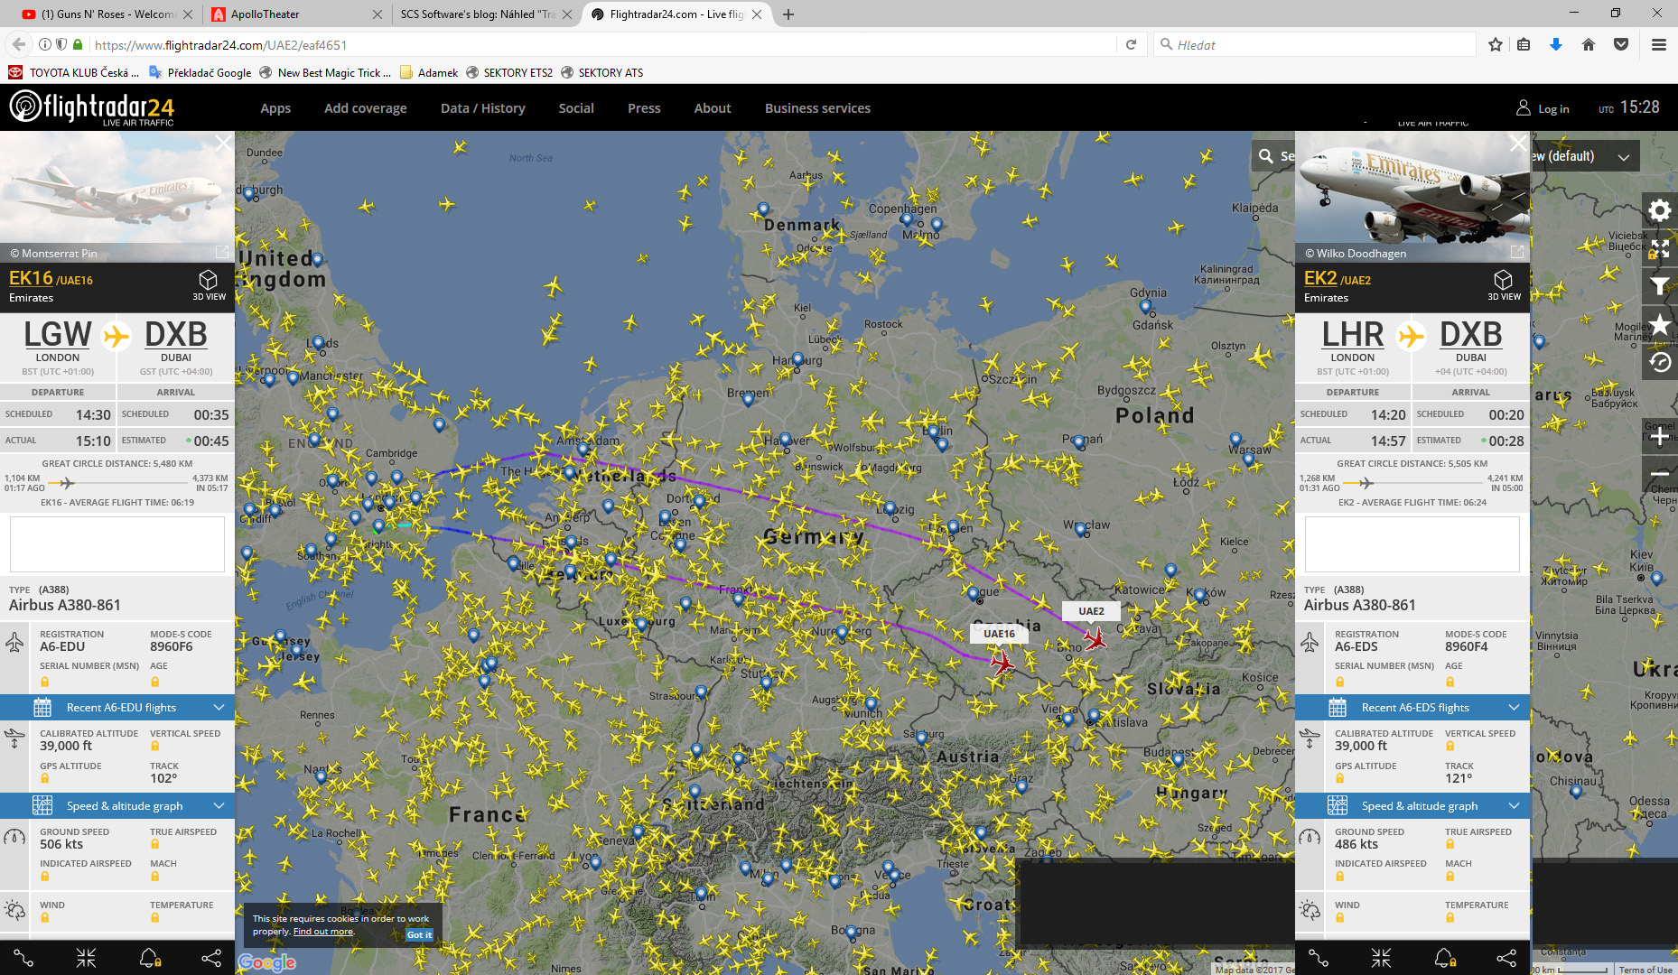The width and height of the screenshot is (1678, 975).
Task: Click the center-on-aircraft icon in the EK2 panel
Action: tap(1381, 958)
